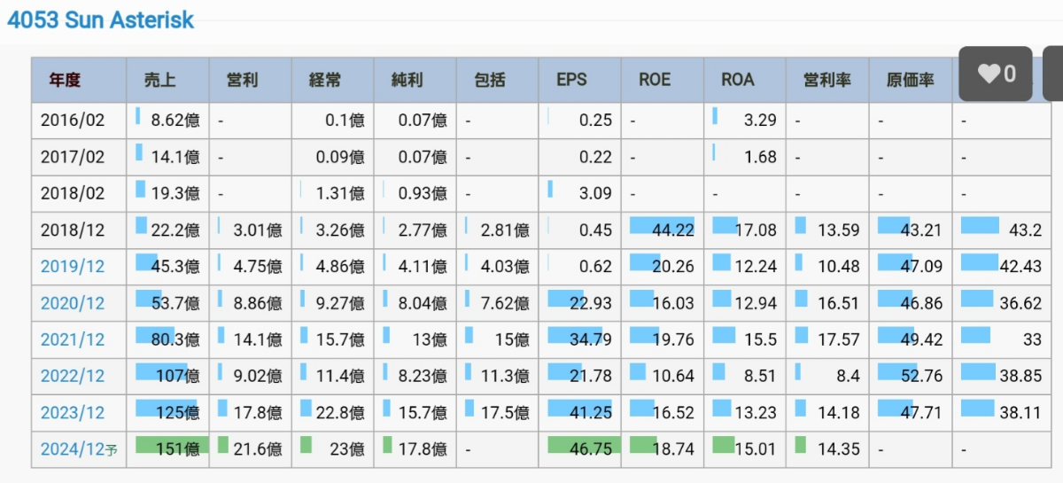Screen dimensions: 1063x483
Task: Click the 経常 column header
Action: (324, 80)
